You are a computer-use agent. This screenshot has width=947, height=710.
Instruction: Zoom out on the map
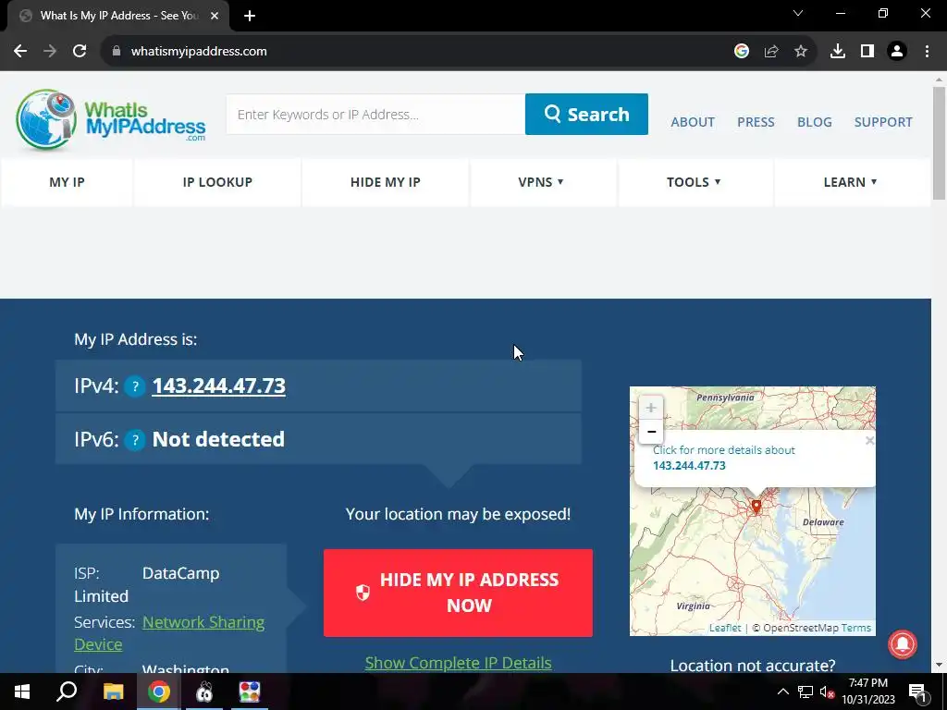point(651,431)
